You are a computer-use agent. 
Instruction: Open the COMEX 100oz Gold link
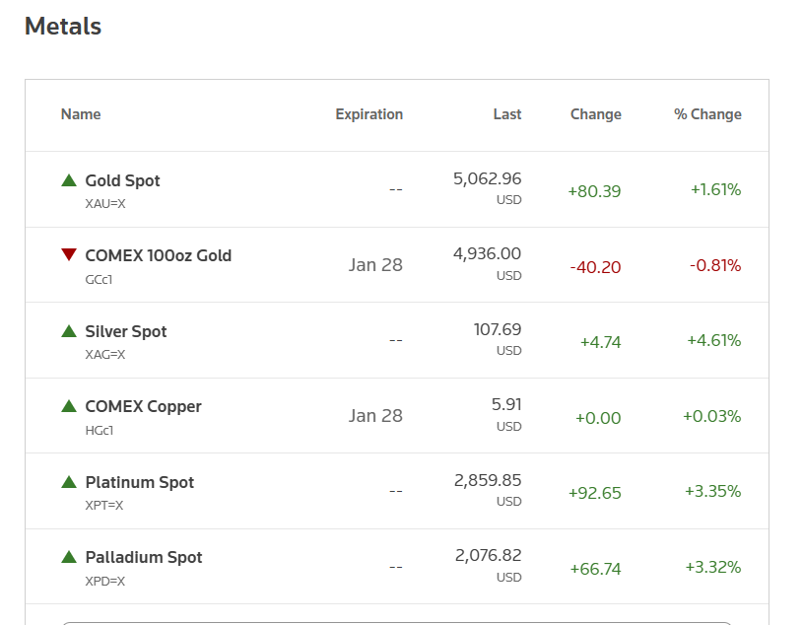tap(158, 255)
